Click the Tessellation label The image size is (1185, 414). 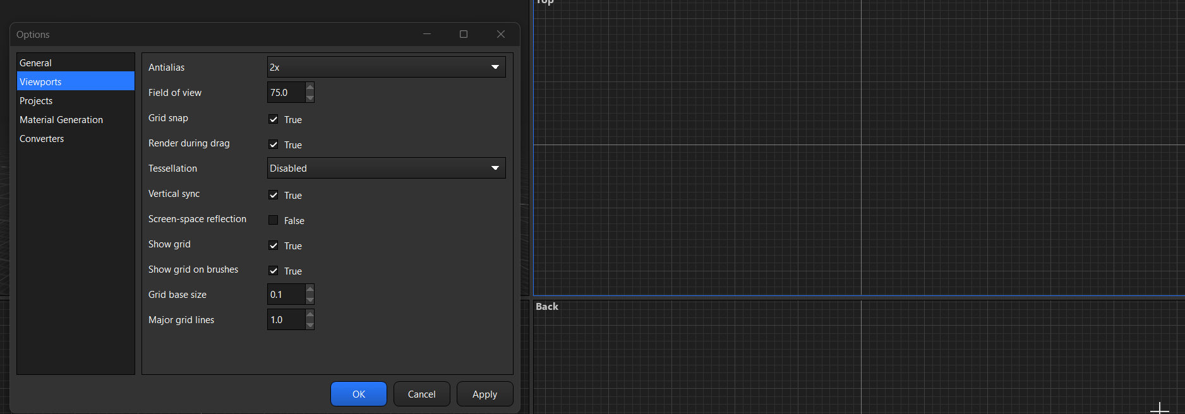point(172,169)
